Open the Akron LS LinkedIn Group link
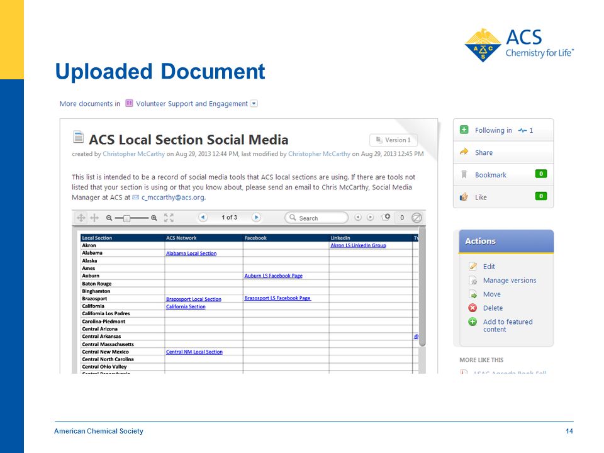 (358, 245)
